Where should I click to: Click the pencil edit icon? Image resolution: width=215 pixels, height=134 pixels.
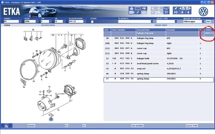(x=138, y=12)
